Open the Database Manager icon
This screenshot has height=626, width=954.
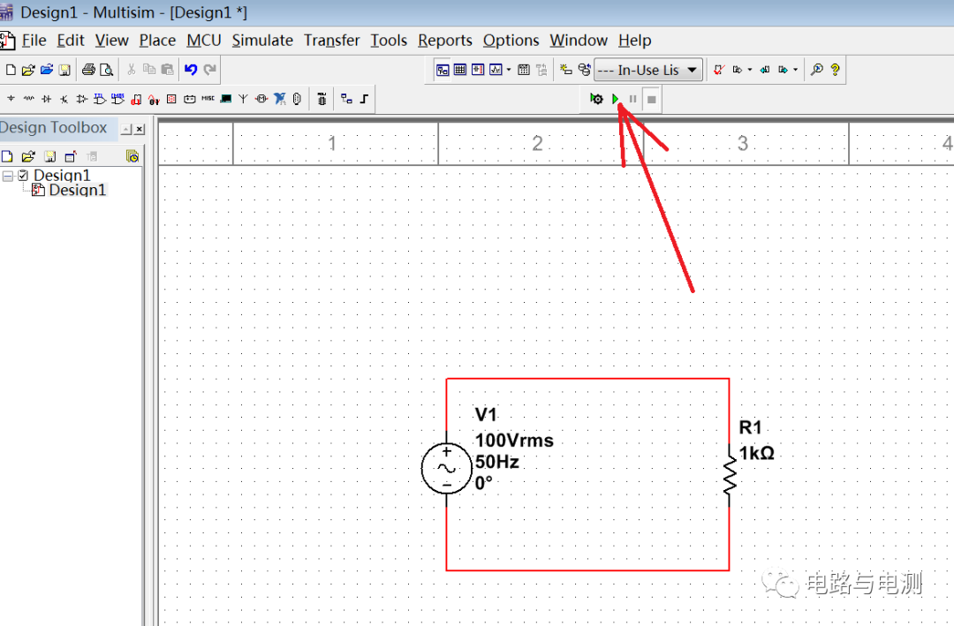click(x=584, y=70)
